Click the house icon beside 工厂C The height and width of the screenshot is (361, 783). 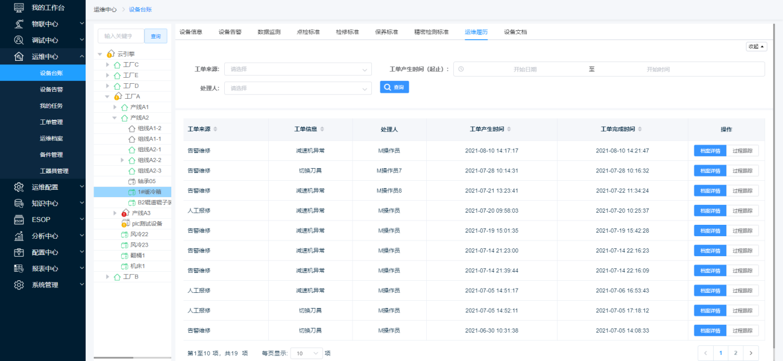(x=117, y=65)
